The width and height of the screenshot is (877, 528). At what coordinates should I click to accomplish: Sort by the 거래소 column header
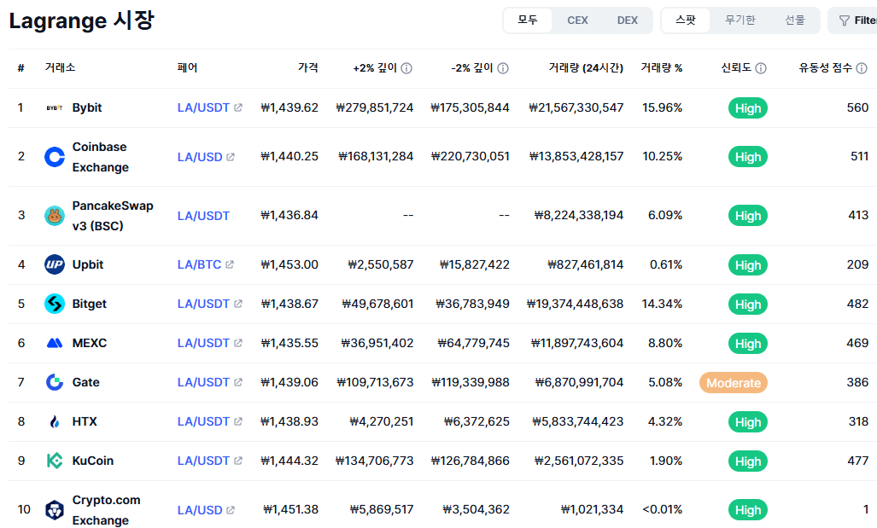(60, 67)
